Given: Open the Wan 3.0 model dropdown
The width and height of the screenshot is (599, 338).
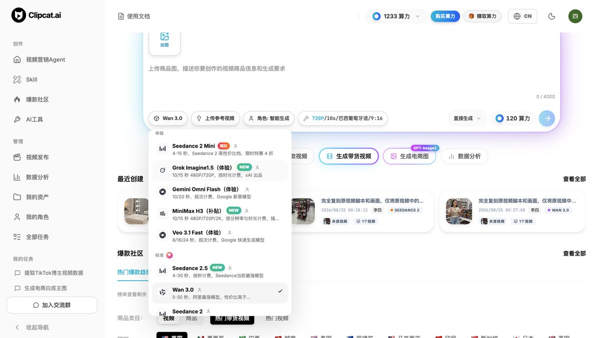Looking at the screenshot, I should (x=168, y=119).
